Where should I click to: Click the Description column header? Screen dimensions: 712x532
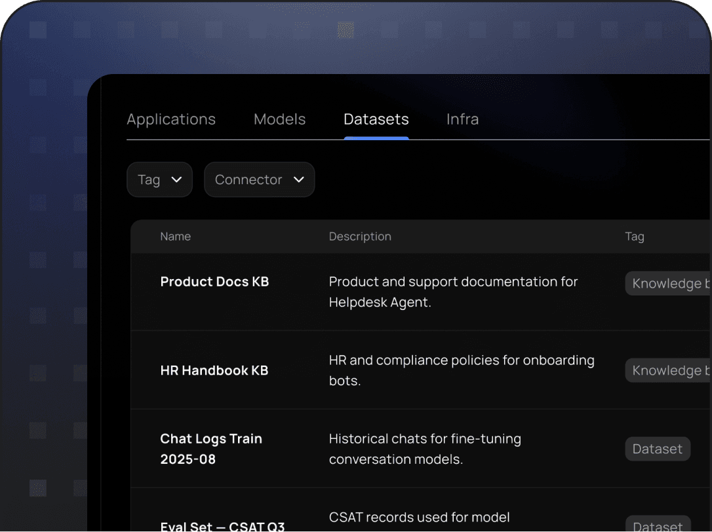tap(360, 237)
